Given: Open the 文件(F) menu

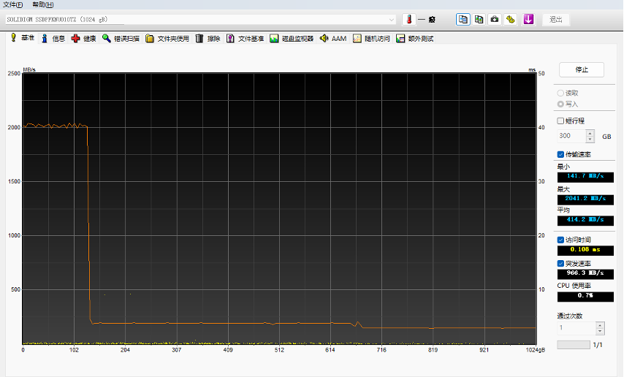Looking at the screenshot, I should pyautogui.click(x=12, y=4).
